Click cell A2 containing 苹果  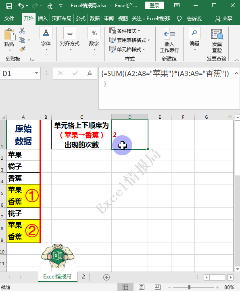point(23,155)
